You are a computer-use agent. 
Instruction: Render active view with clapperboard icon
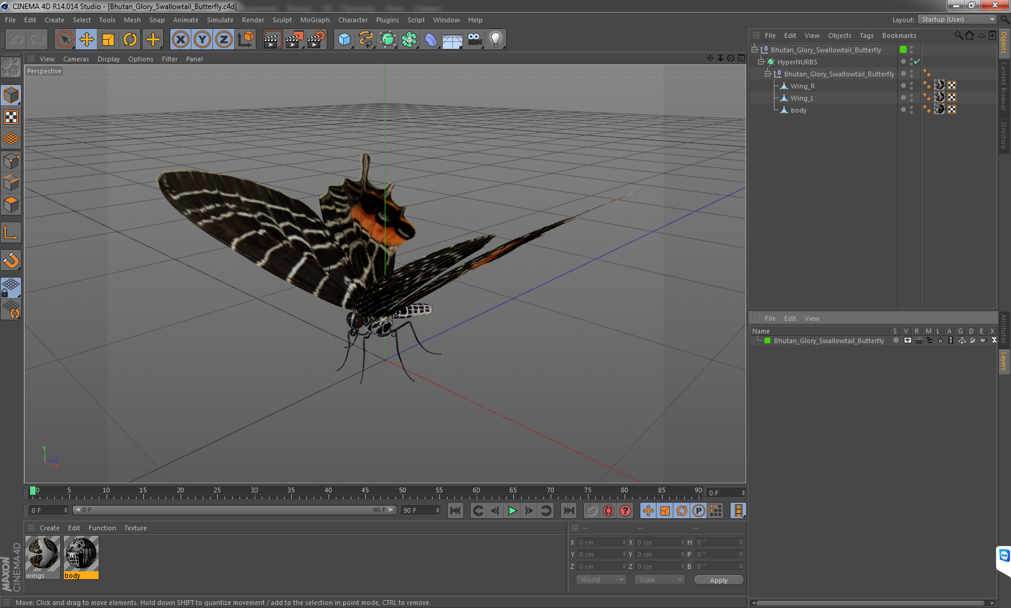[x=272, y=40]
